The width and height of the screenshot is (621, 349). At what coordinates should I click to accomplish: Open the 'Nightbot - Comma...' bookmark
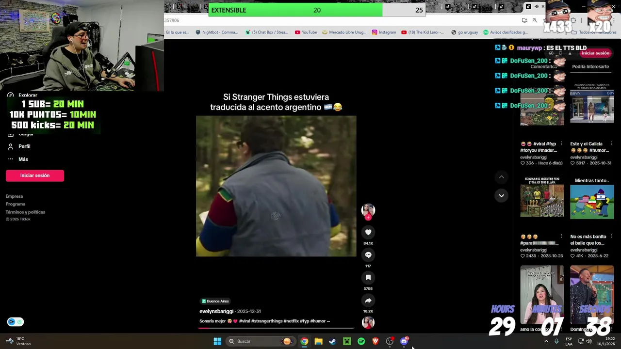click(216, 32)
